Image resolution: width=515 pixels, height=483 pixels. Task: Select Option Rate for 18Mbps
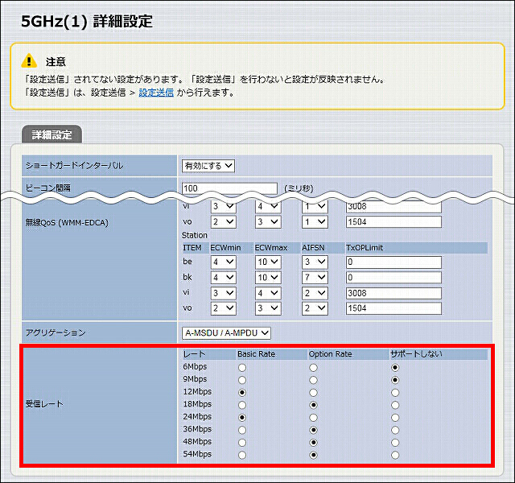[313, 405]
